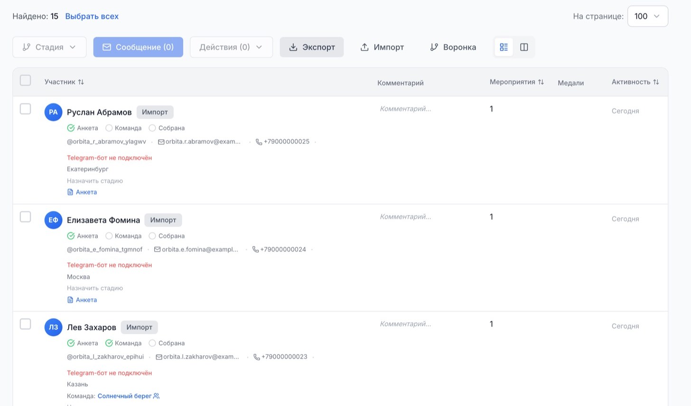Click the name Руслан Абрамов

pyautogui.click(x=99, y=112)
